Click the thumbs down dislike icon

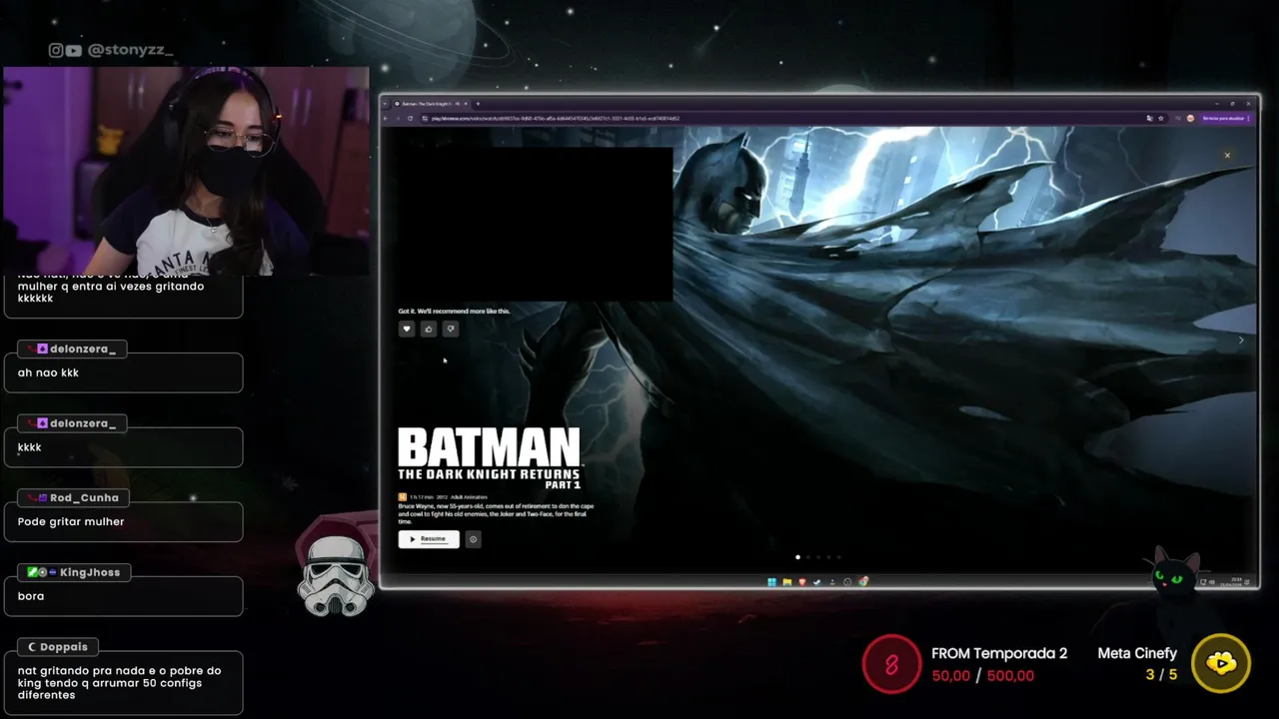[x=451, y=329]
